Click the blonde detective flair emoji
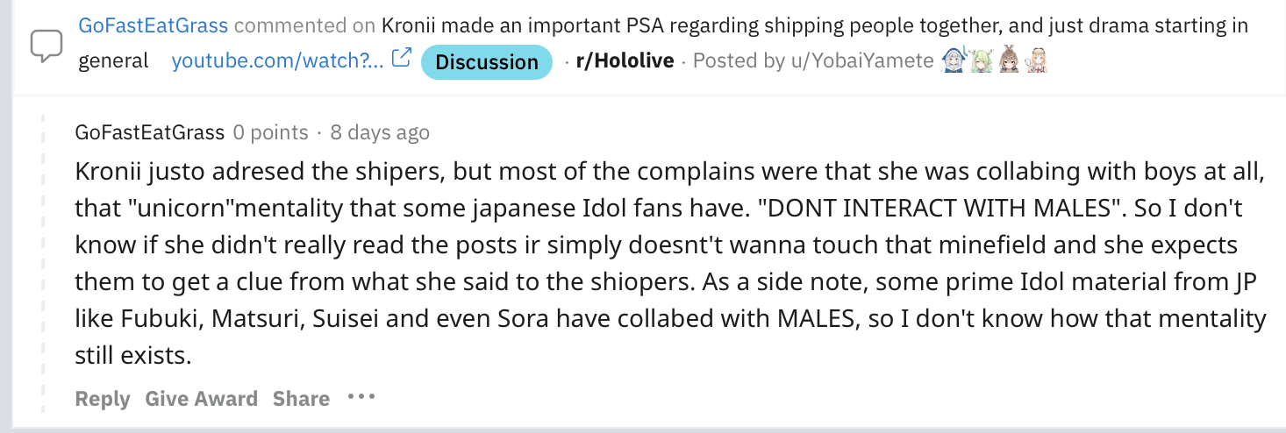 (x=1037, y=60)
